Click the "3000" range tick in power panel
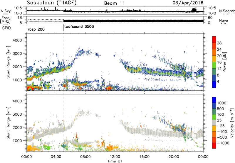 [17, 54]
